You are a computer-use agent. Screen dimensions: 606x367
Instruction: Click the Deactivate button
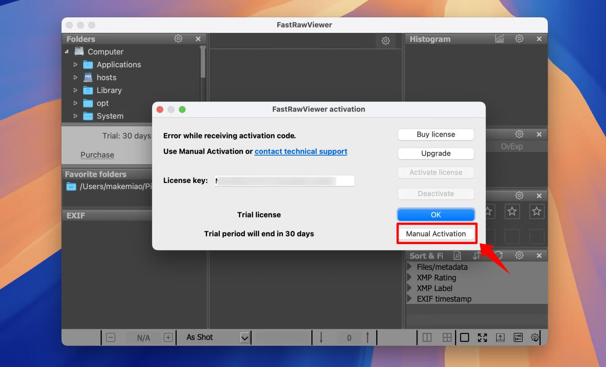pos(436,194)
